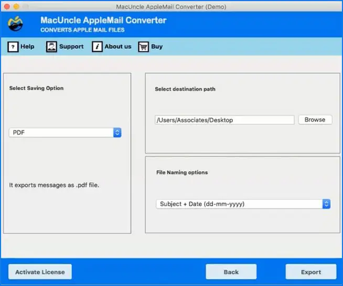Image resolution: width=343 pixels, height=286 pixels.
Task: Open the Buy toolbar label
Action: 157,47
